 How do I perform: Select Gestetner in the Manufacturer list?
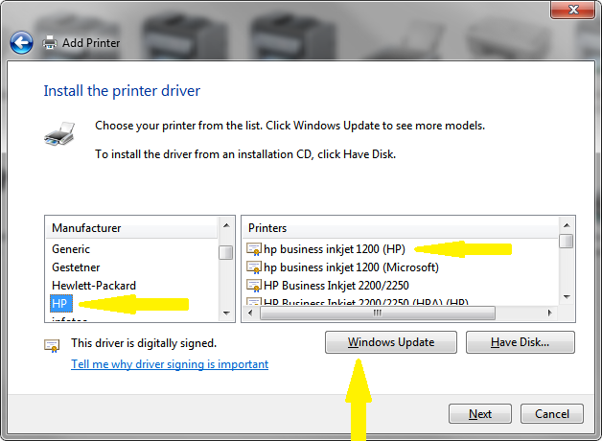pyautogui.click(x=76, y=267)
